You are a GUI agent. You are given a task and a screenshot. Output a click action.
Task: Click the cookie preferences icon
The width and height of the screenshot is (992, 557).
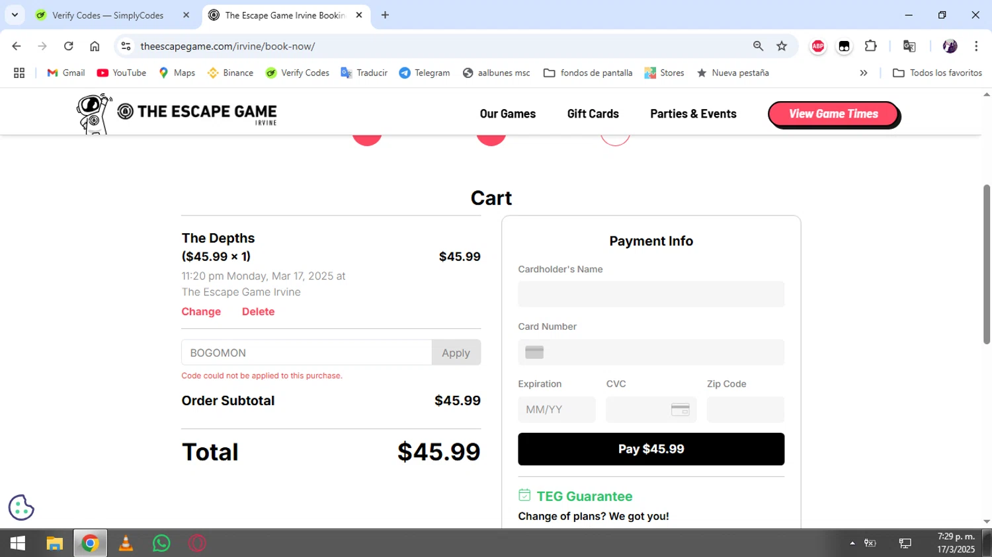pyautogui.click(x=21, y=507)
